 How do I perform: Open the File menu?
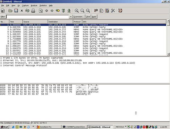3,5
